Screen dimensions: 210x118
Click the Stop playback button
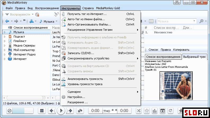coord(42,111)
